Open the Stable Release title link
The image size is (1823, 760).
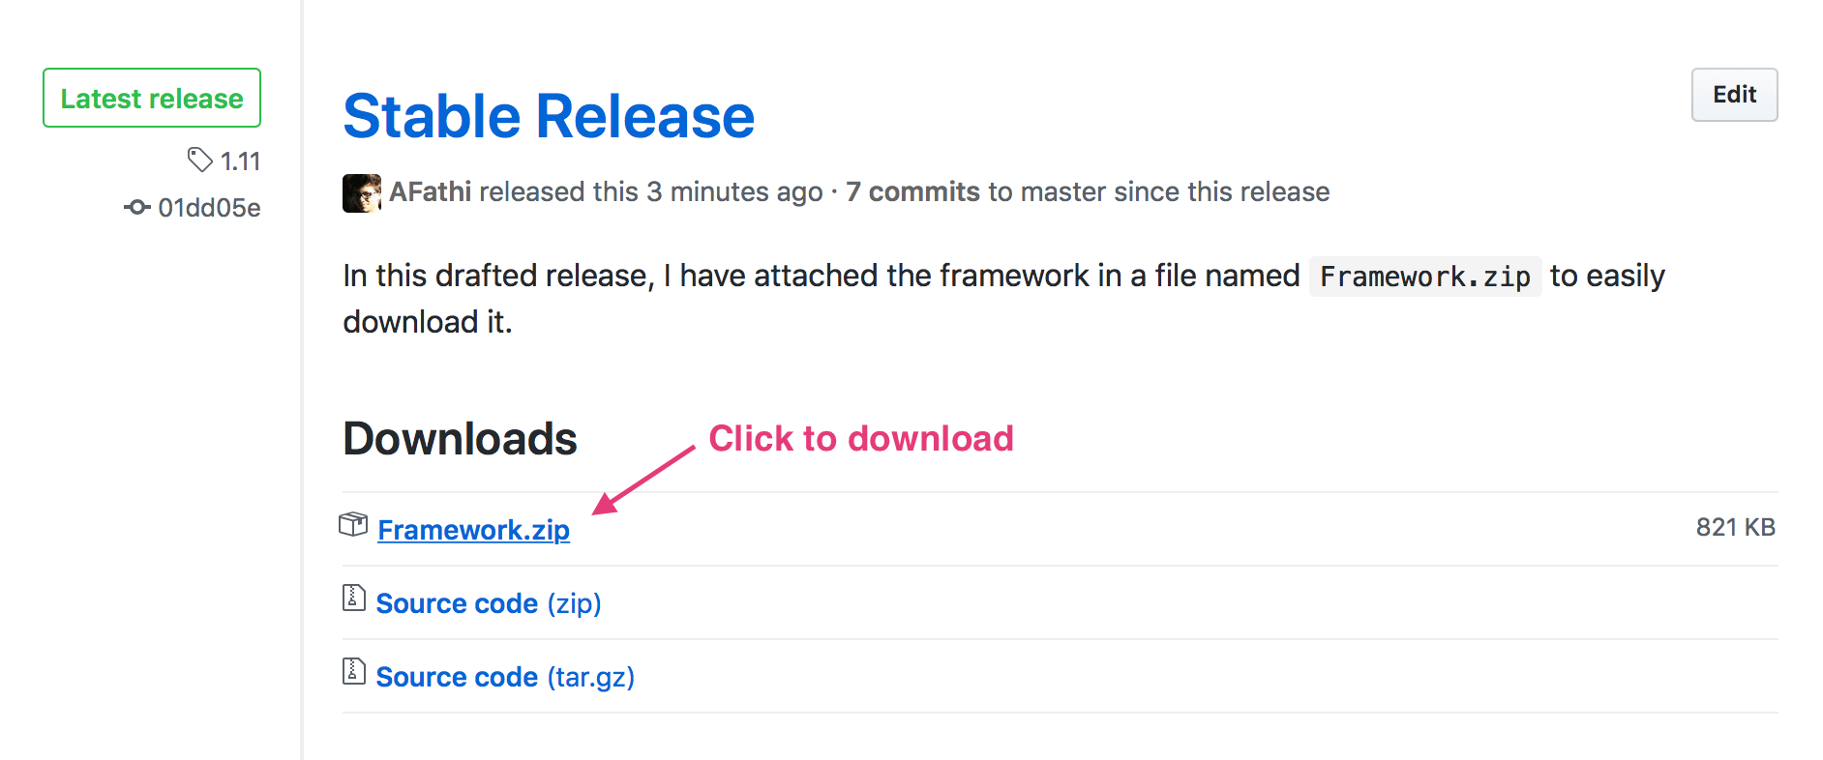click(x=549, y=117)
